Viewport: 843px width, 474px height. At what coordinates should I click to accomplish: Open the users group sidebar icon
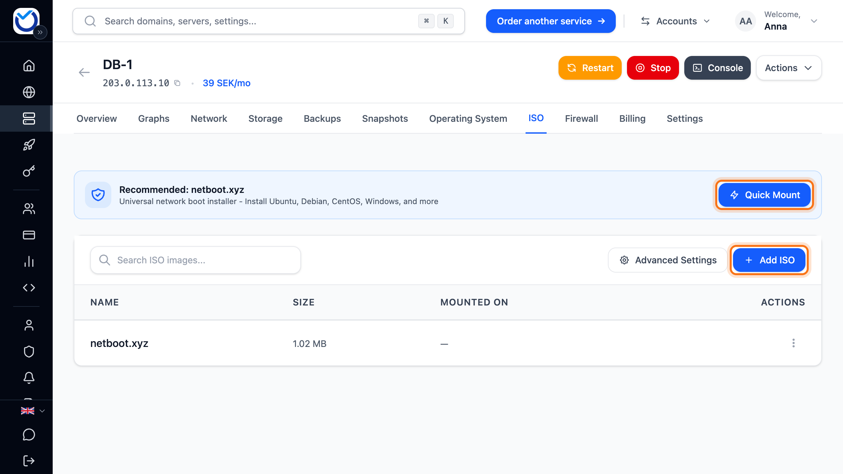click(x=29, y=209)
